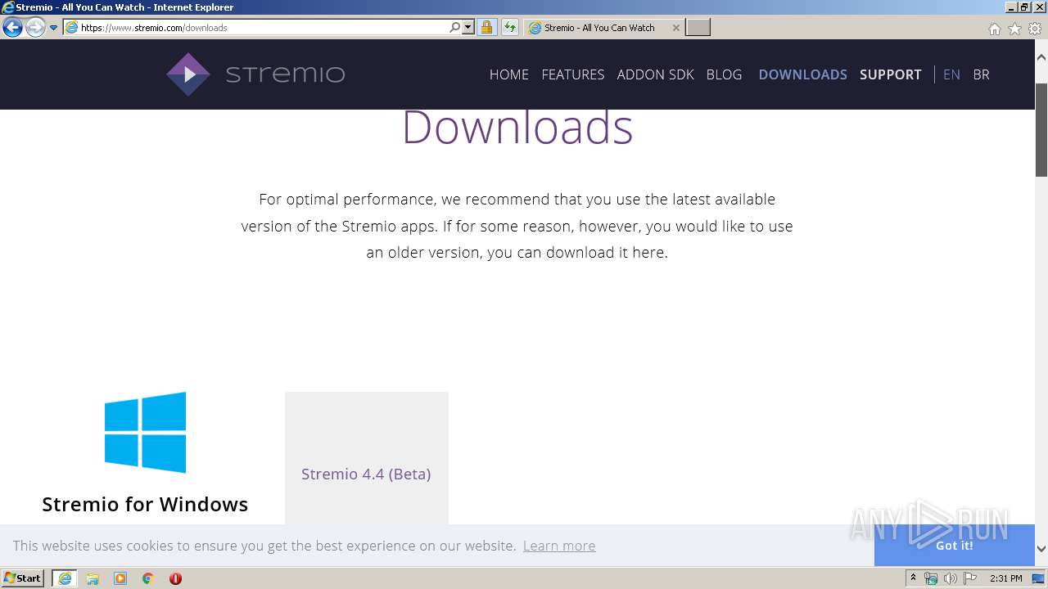Click the page scrollbar up arrow
Screen dimensions: 1048x589
pos(1041,58)
